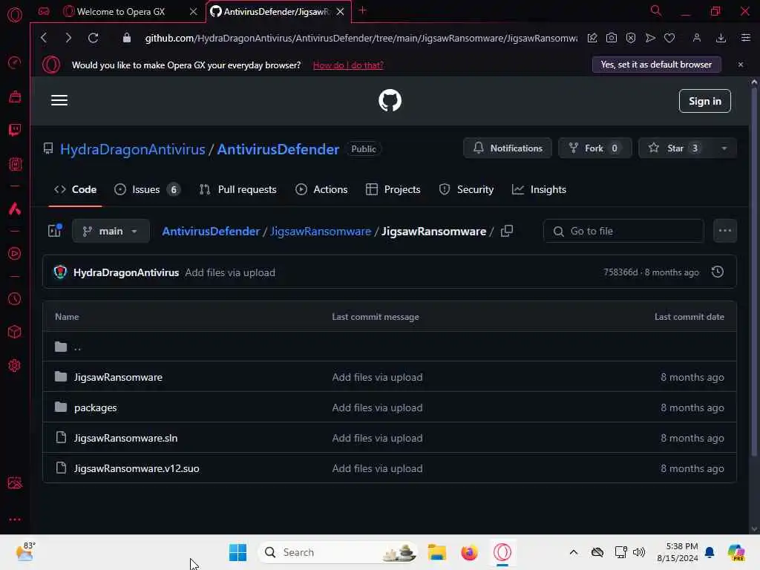The image size is (760, 570).
Task: Switch to the Issues tab
Action: click(x=147, y=189)
